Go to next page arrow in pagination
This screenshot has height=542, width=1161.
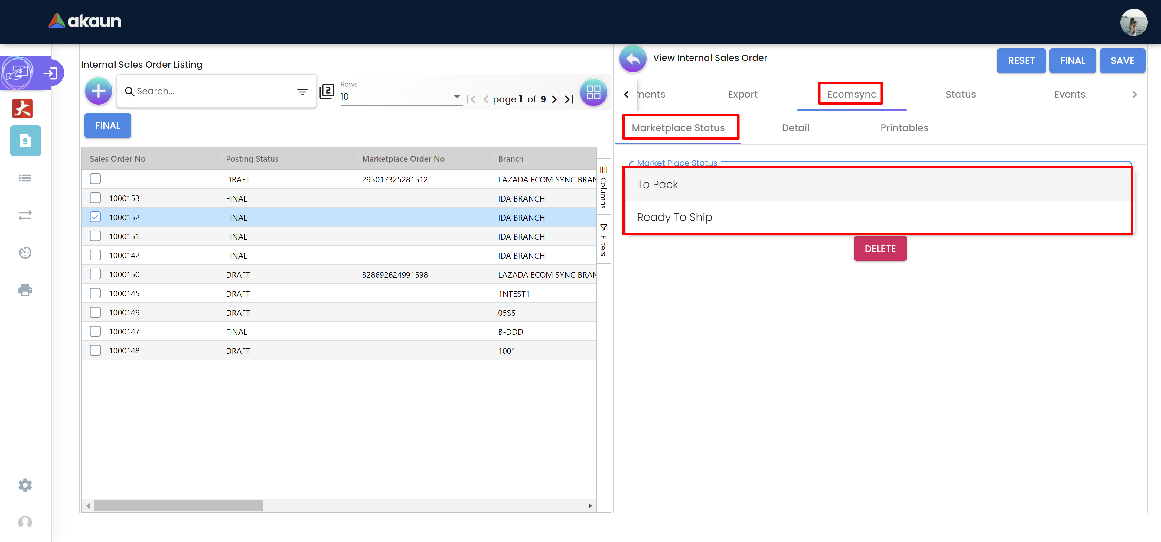(x=554, y=99)
